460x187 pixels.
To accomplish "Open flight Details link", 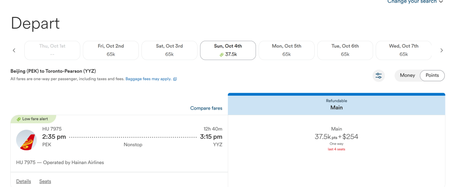I will coord(23,181).
